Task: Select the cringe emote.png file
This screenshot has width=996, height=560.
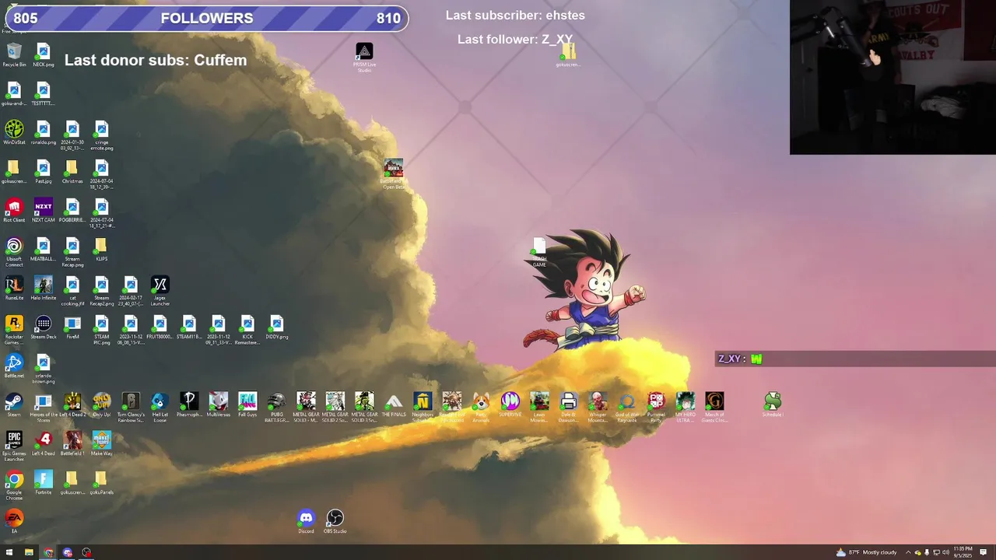Action: [101, 135]
